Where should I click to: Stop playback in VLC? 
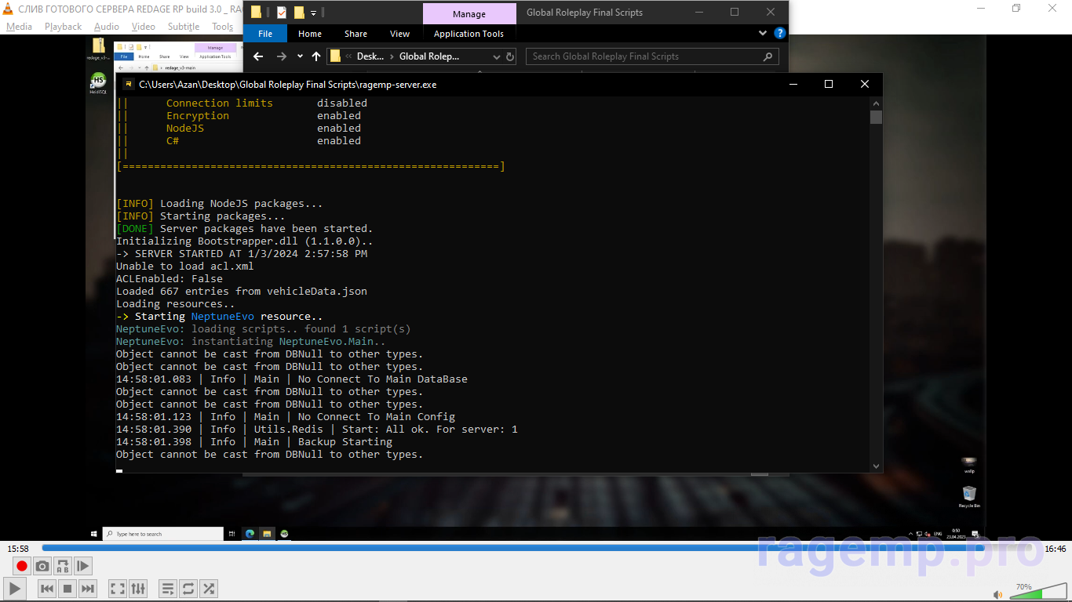pyautogui.click(x=67, y=589)
